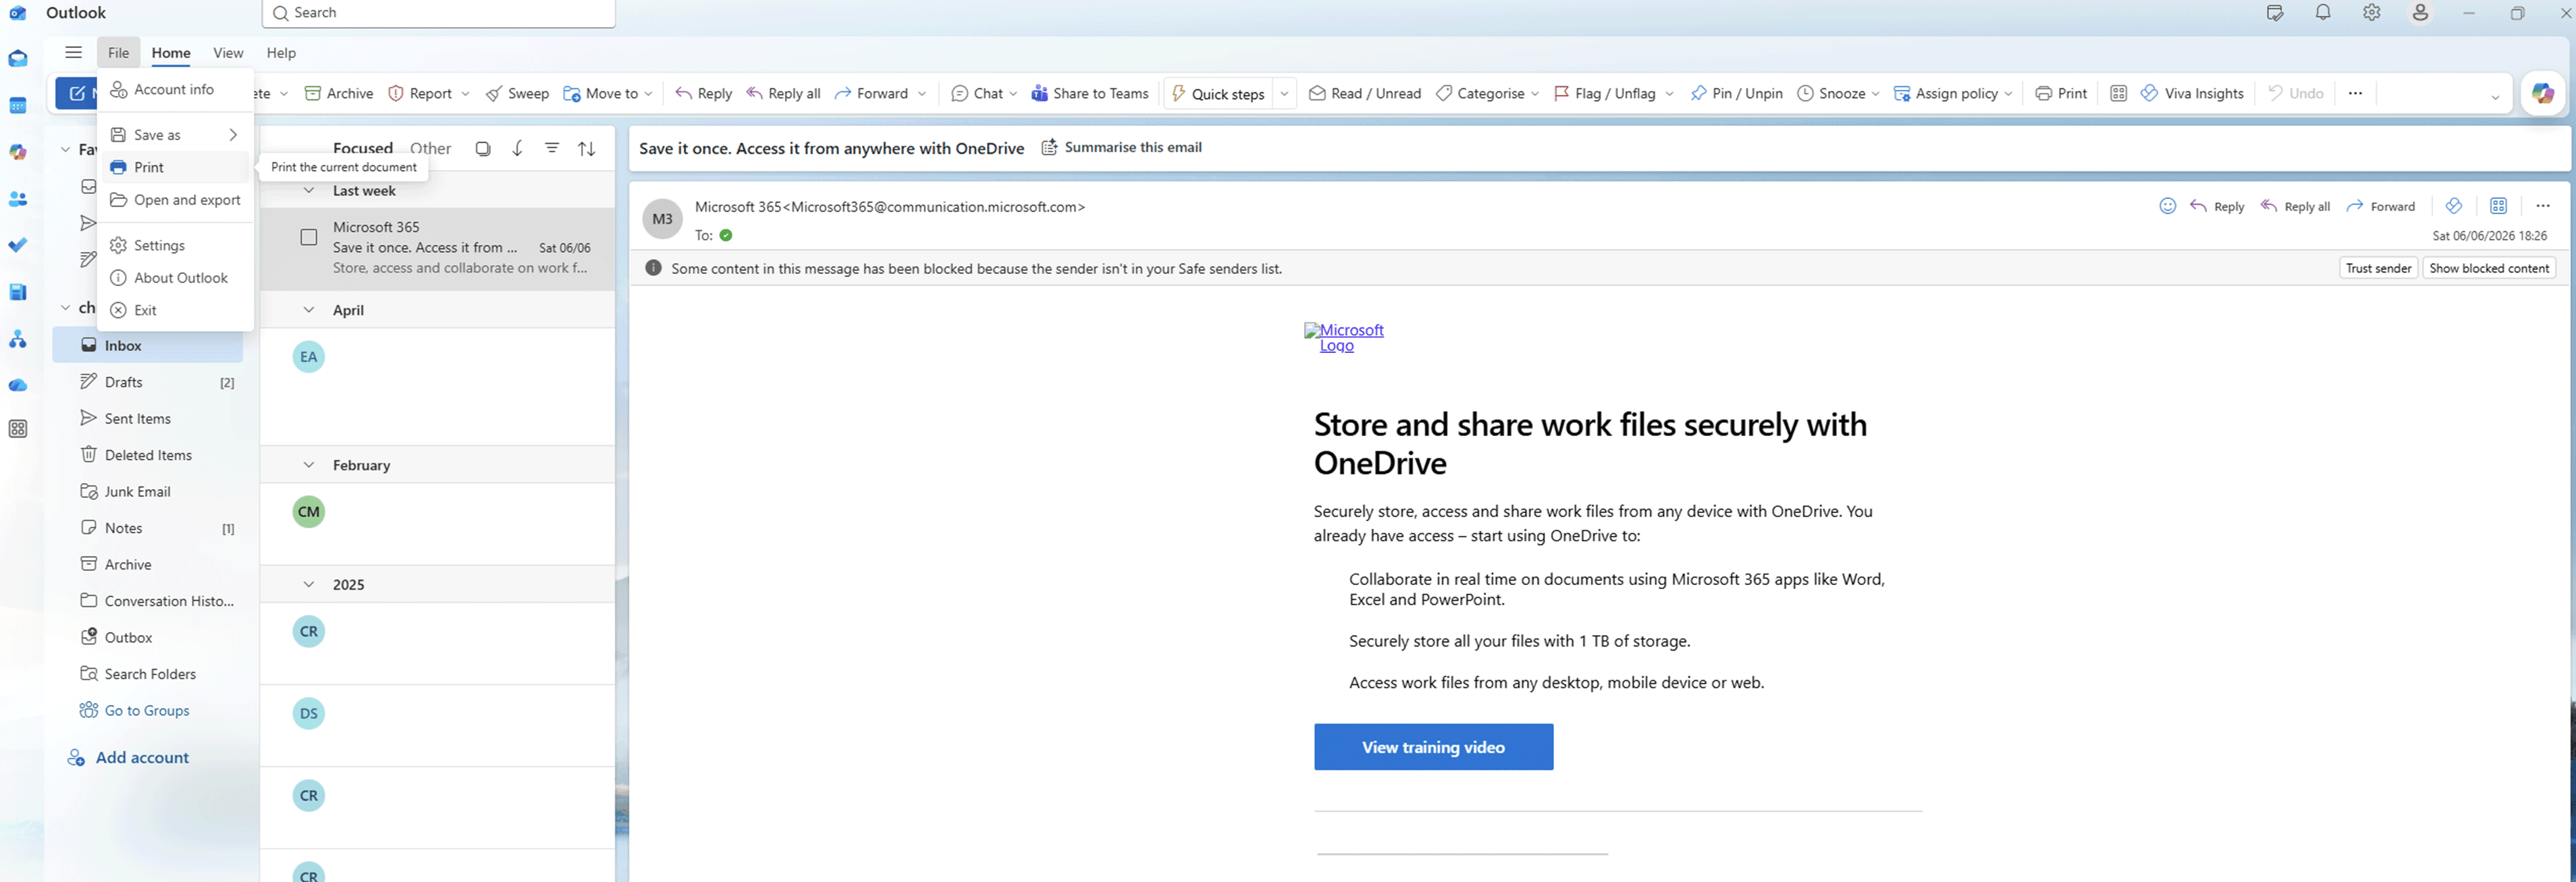
Task: Click Print in the ribbon
Action: 2061,93
